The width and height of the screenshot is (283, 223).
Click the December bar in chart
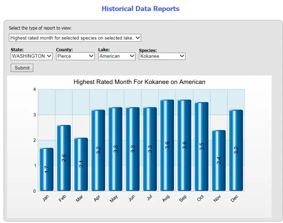[236, 150]
